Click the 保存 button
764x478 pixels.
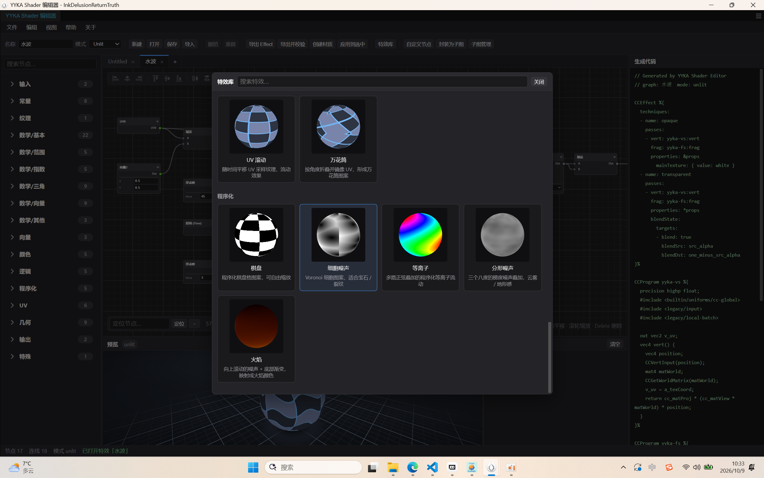point(172,44)
